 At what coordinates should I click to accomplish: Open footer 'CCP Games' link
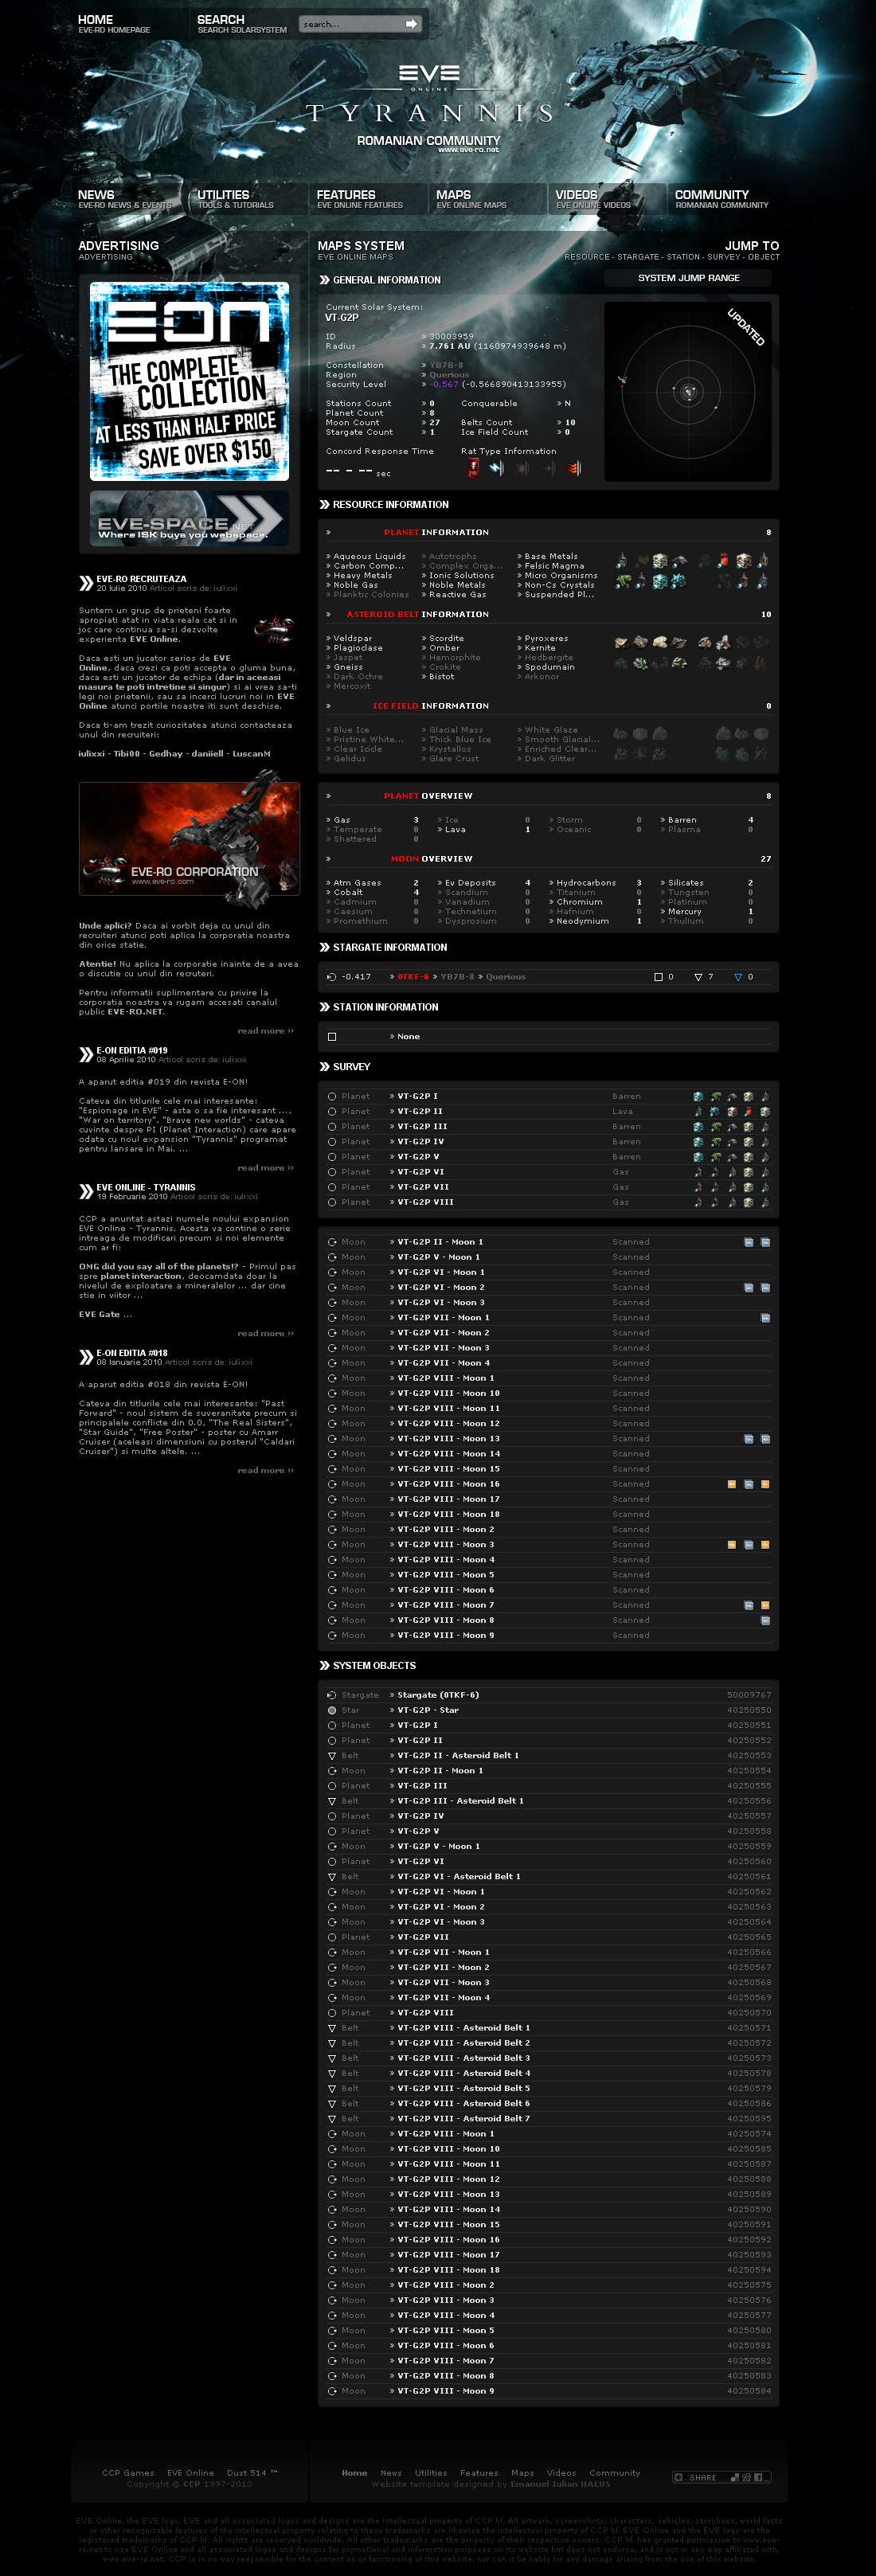(x=128, y=2473)
